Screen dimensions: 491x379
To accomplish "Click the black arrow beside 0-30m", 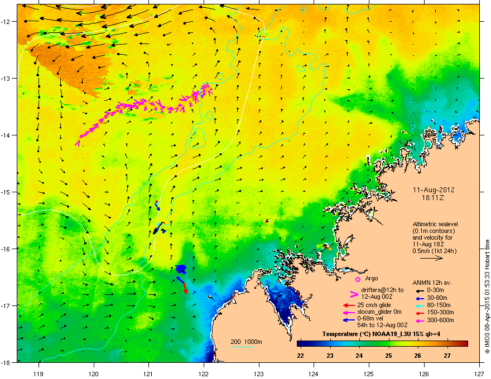I will (419, 290).
